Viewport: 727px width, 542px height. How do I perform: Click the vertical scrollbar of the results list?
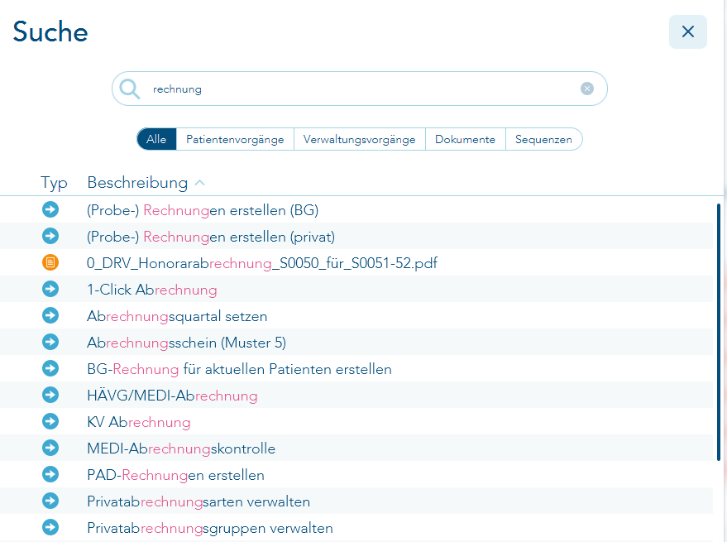coord(716,331)
